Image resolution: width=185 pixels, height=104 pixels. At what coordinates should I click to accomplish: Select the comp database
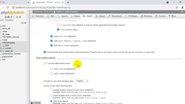coord(5,31)
